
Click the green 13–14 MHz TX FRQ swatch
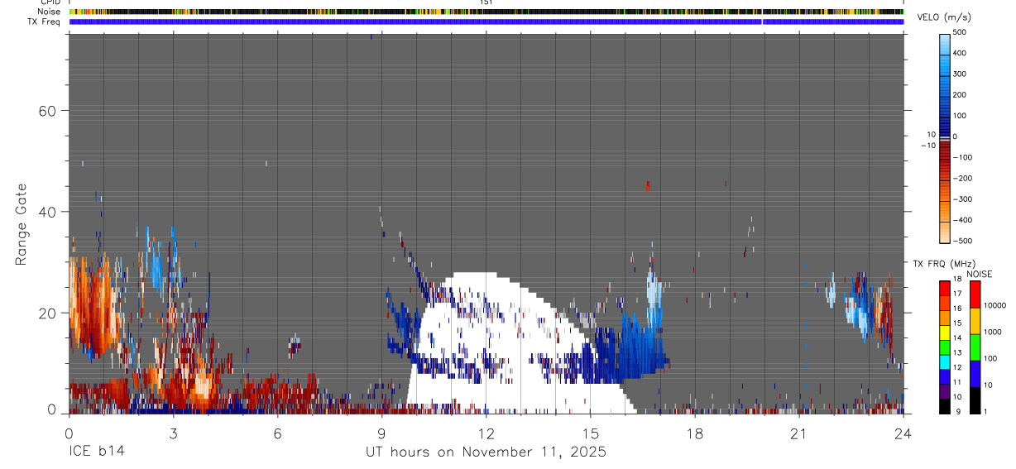pyautogui.click(x=945, y=347)
